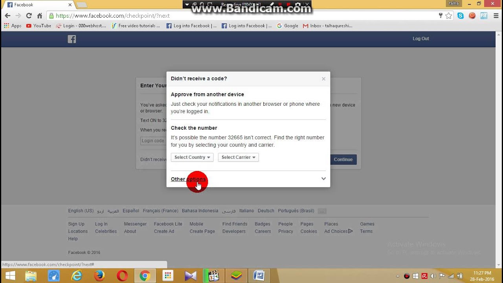Reload the page with the refresh icon

coord(29,16)
